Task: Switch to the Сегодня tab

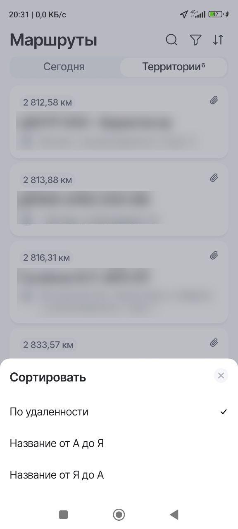Action: point(64,67)
